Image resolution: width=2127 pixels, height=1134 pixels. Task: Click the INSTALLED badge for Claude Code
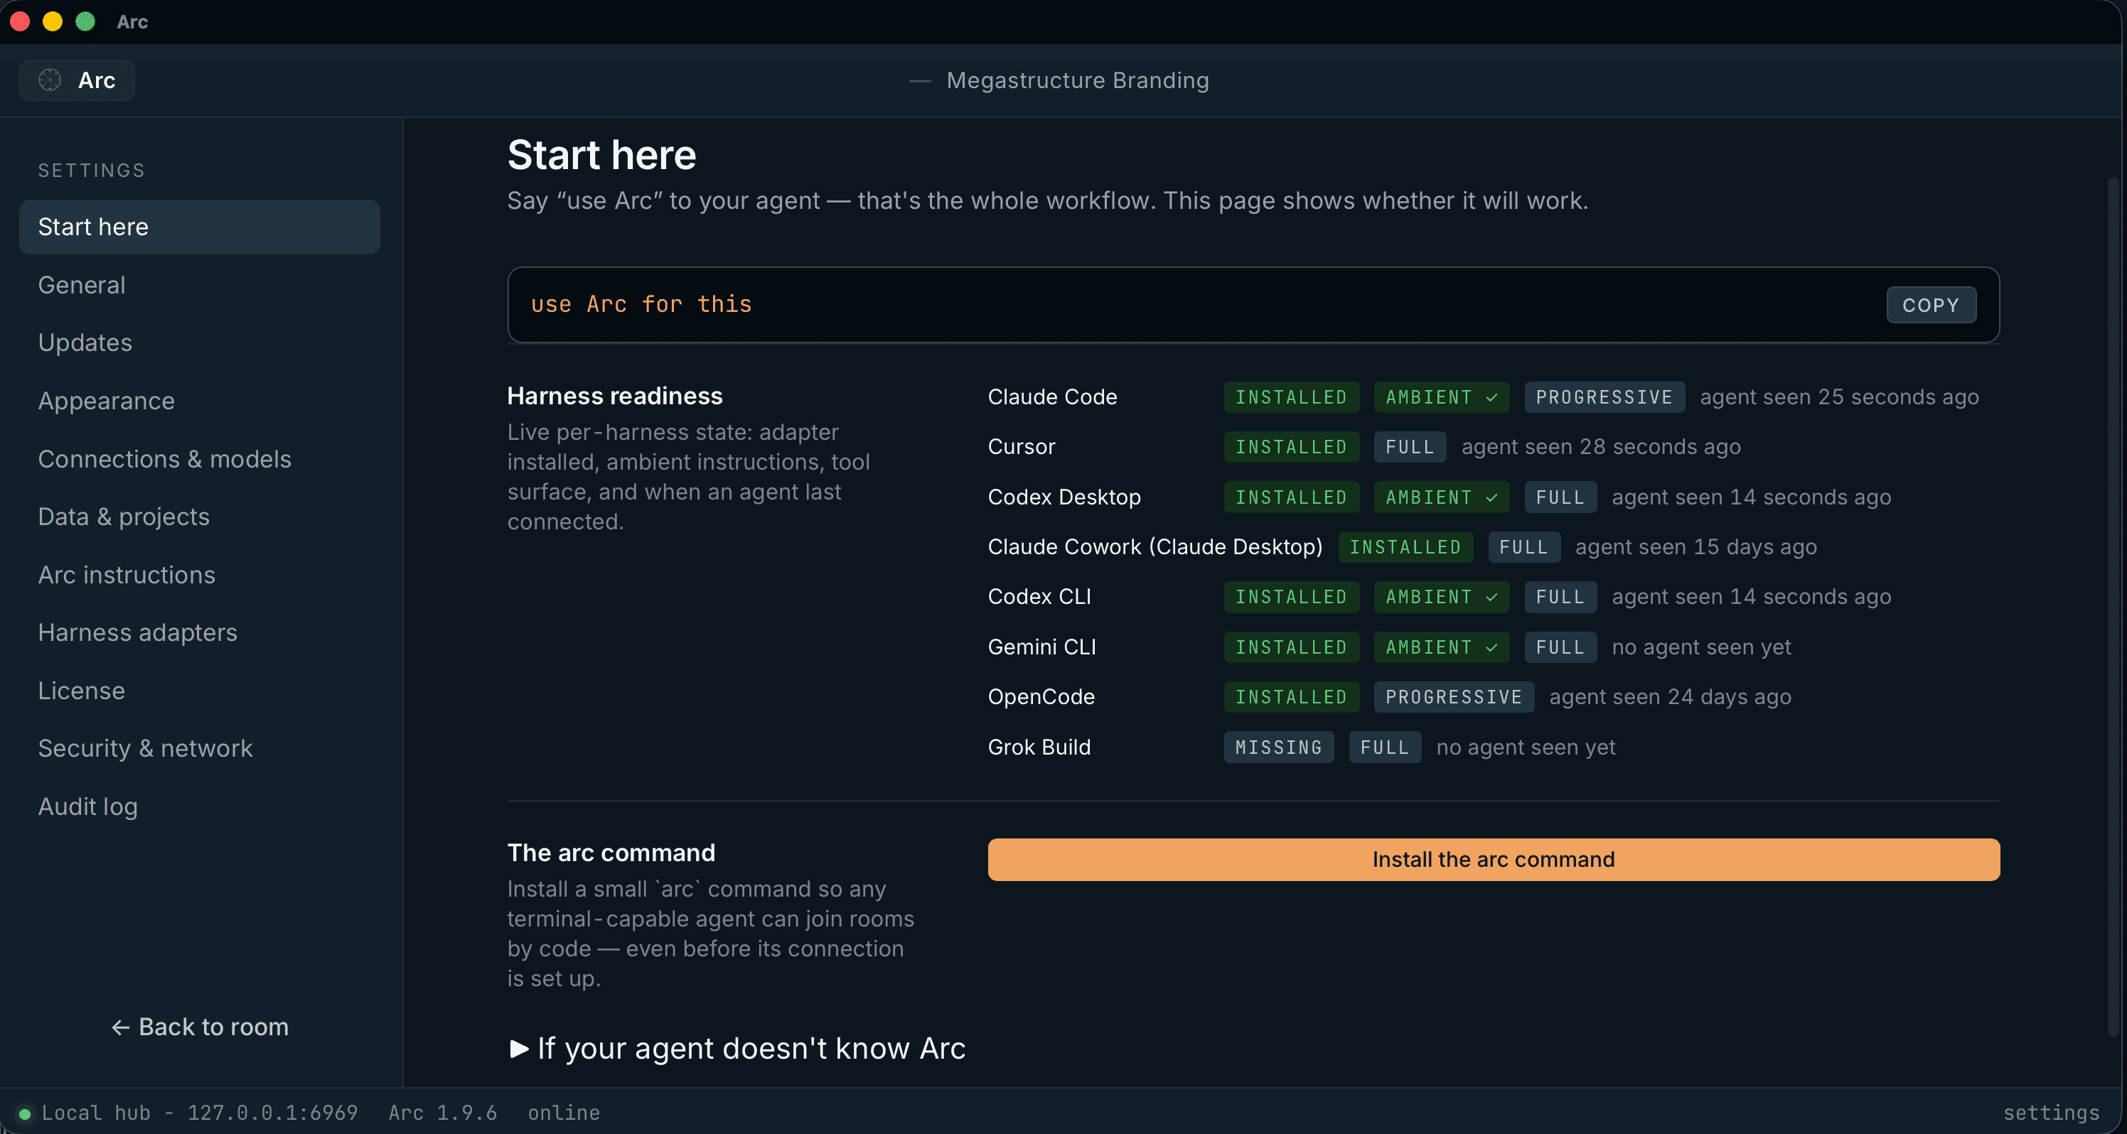(1292, 397)
